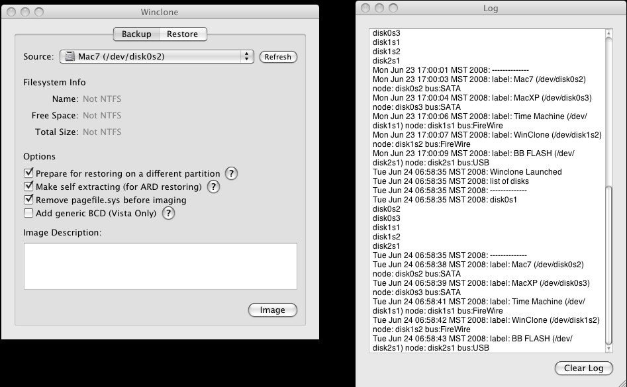Screen dimensions: 627x387
Task: Click the 'Not NTFS' value beside Name
Action: [x=102, y=99]
